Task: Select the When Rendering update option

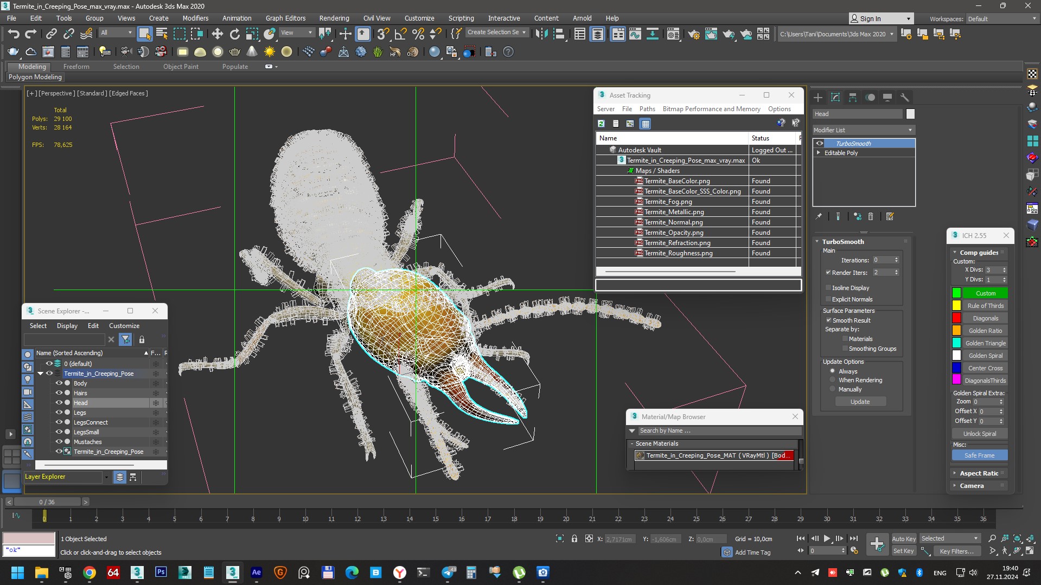Action: click(832, 380)
